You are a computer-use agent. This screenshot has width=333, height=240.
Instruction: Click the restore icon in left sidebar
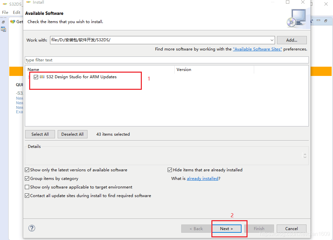3,22
